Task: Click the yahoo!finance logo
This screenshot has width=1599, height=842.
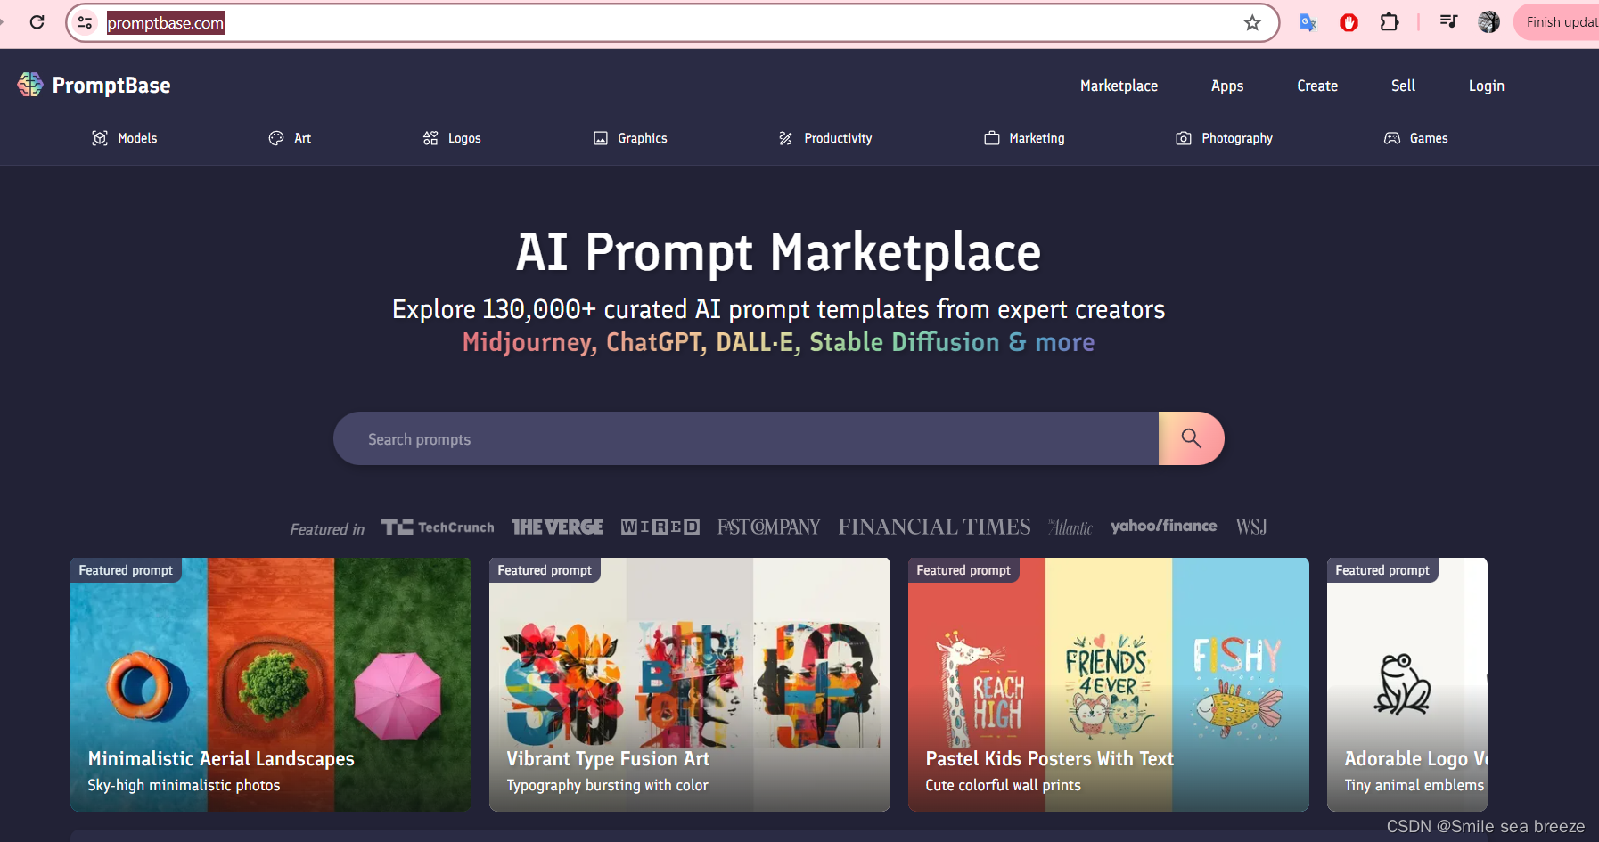Action: [1163, 527]
